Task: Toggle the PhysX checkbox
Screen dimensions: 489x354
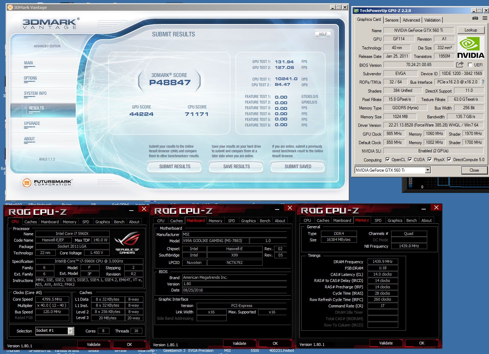Action: [430, 160]
